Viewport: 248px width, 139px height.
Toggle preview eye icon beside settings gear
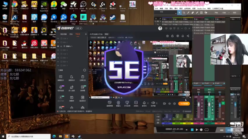pyautogui.click(x=169, y=104)
